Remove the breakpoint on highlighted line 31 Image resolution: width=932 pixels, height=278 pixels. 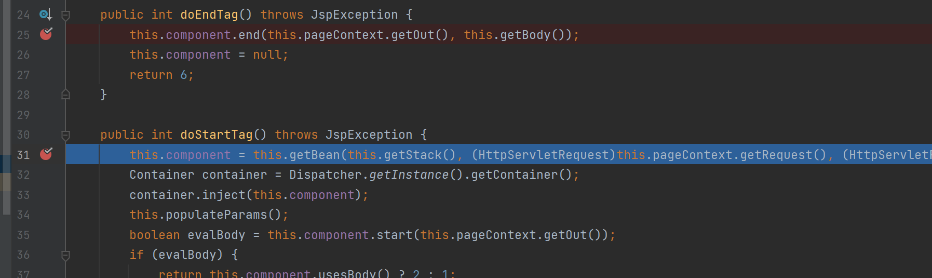(46, 154)
